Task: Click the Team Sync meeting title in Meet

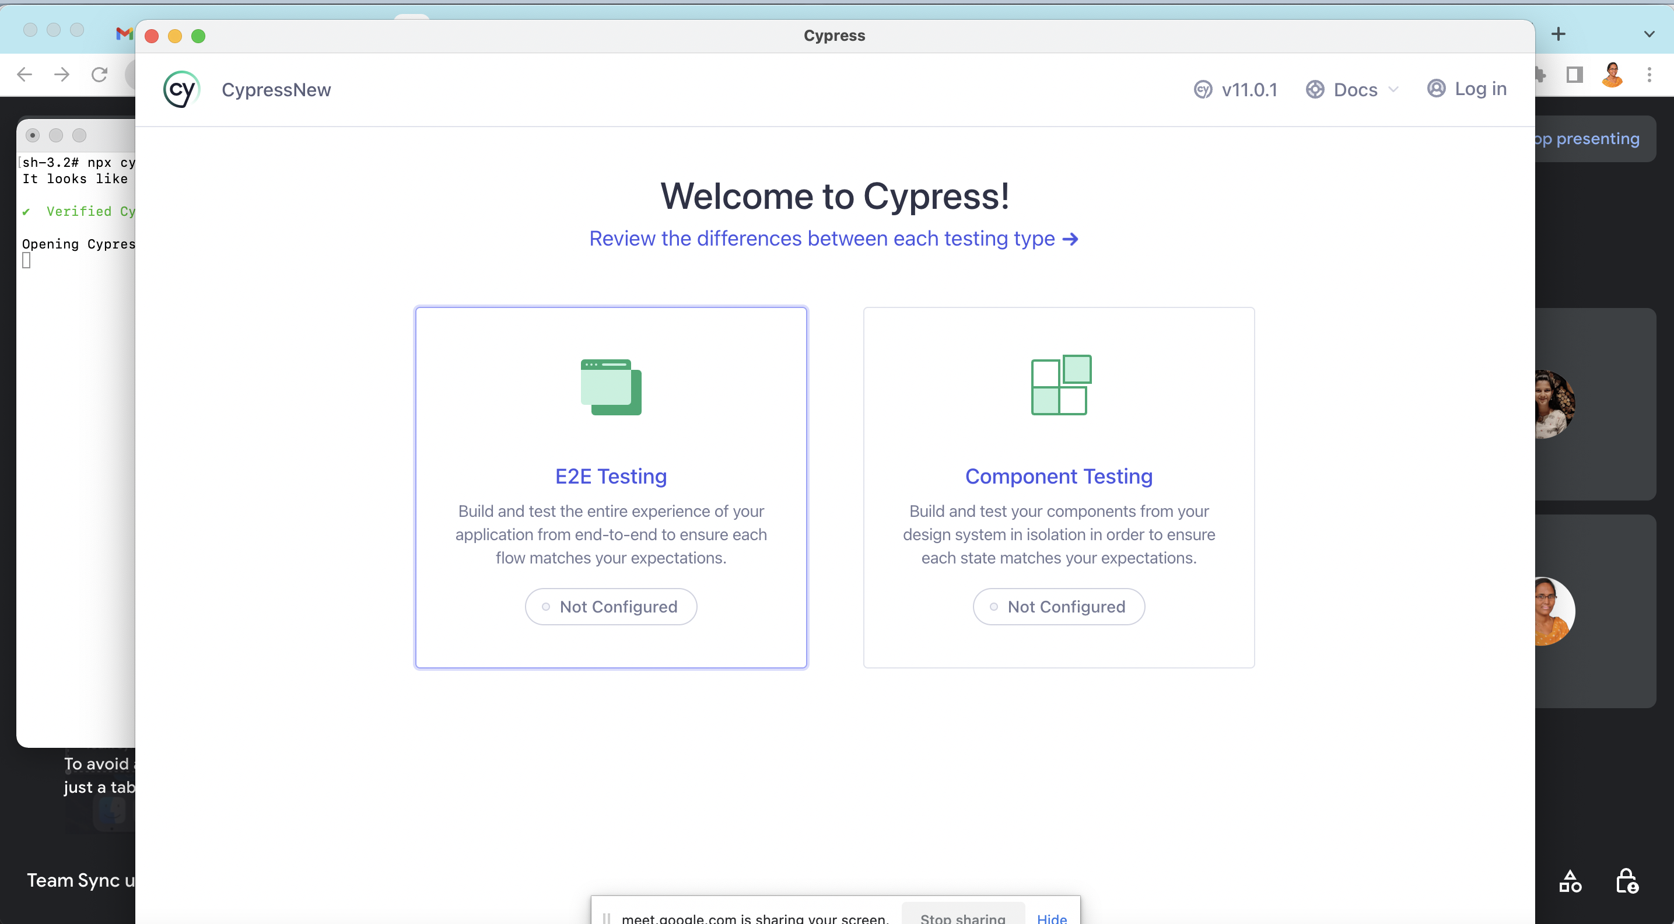Action: 80,880
